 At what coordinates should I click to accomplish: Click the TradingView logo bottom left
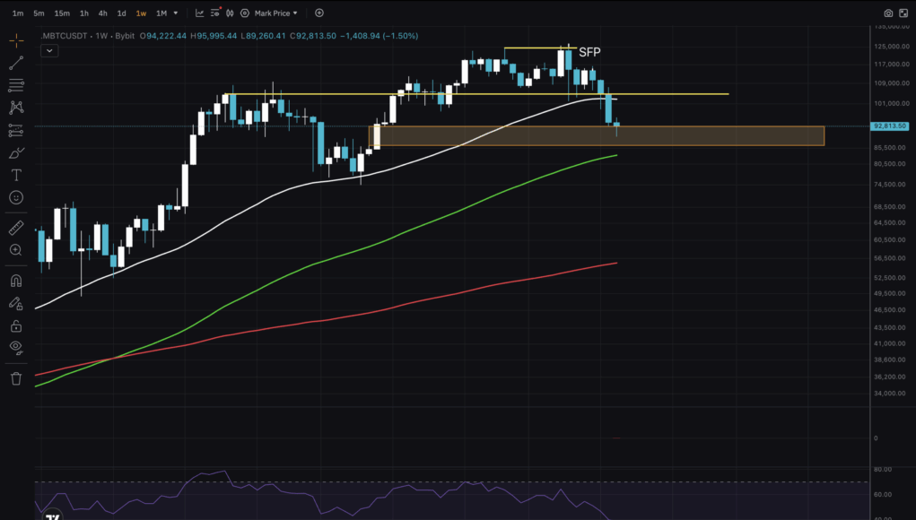coord(51,516)
